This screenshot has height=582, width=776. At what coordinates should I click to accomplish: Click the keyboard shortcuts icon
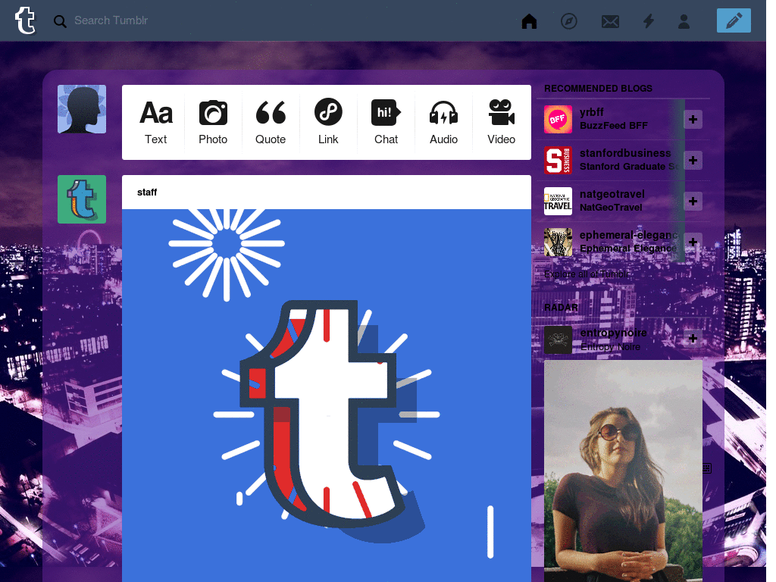(x=707, y=468)
